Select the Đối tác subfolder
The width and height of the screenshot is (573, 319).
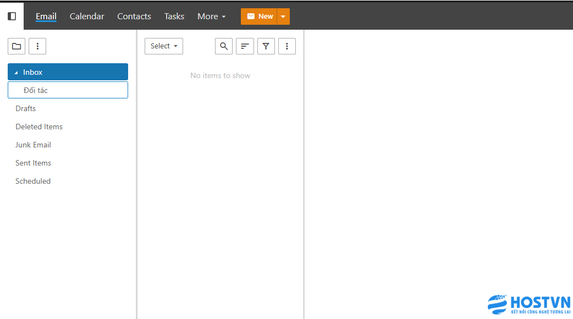tap(36, 90)
